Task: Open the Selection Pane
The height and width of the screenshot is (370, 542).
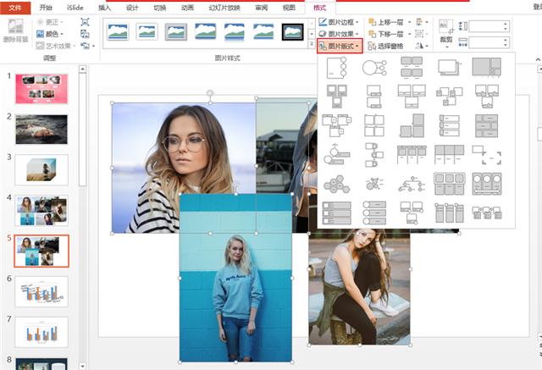Action: (x=386, y=46)
